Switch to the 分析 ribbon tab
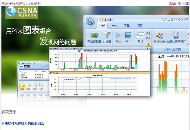This screenshot has width=190, height=130. click(x=102, y=26)
